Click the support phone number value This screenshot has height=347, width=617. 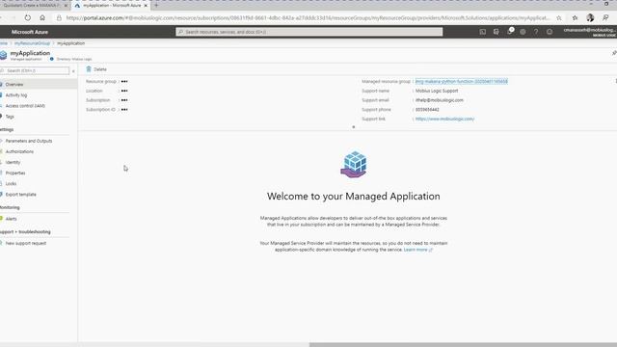(x=427, y=110)
